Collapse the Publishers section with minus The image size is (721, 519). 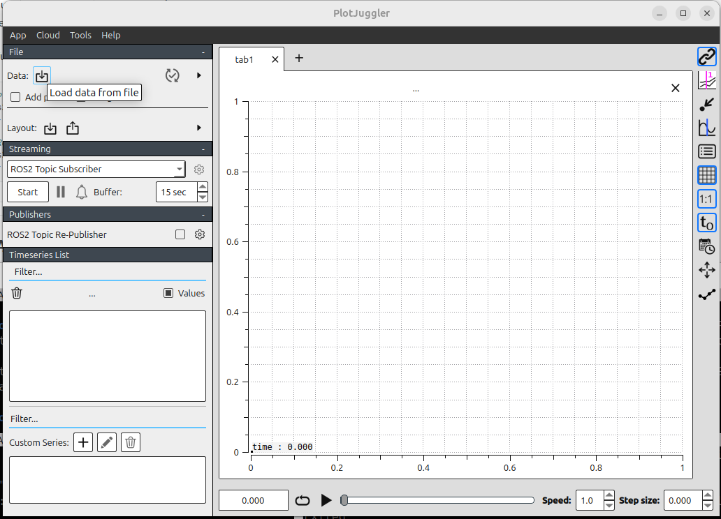coord(203,214)
